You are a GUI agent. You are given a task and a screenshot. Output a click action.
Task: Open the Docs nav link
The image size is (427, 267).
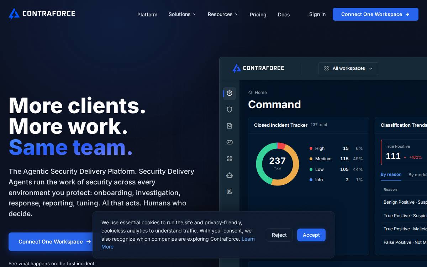coord(284,15)
